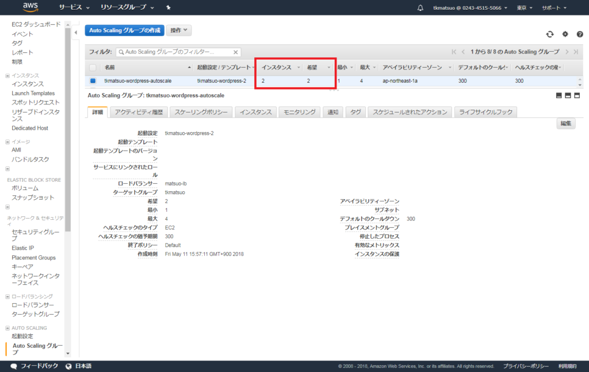Click the 編集 button
Viewport: 589px width, 372px height.
point(566,123)
